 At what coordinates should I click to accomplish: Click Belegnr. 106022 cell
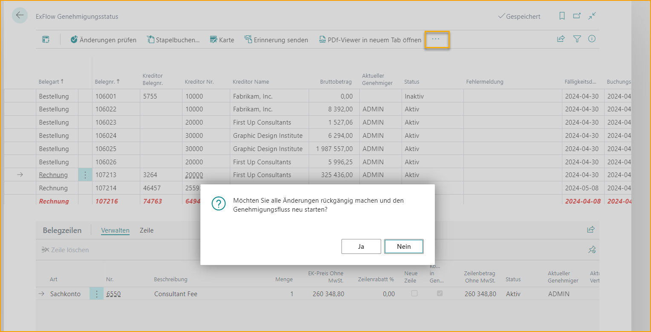116,109
